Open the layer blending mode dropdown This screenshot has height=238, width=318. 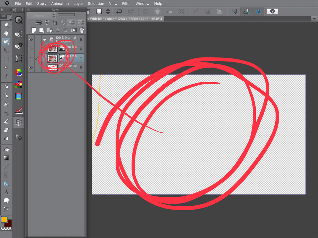coord(40,15)
